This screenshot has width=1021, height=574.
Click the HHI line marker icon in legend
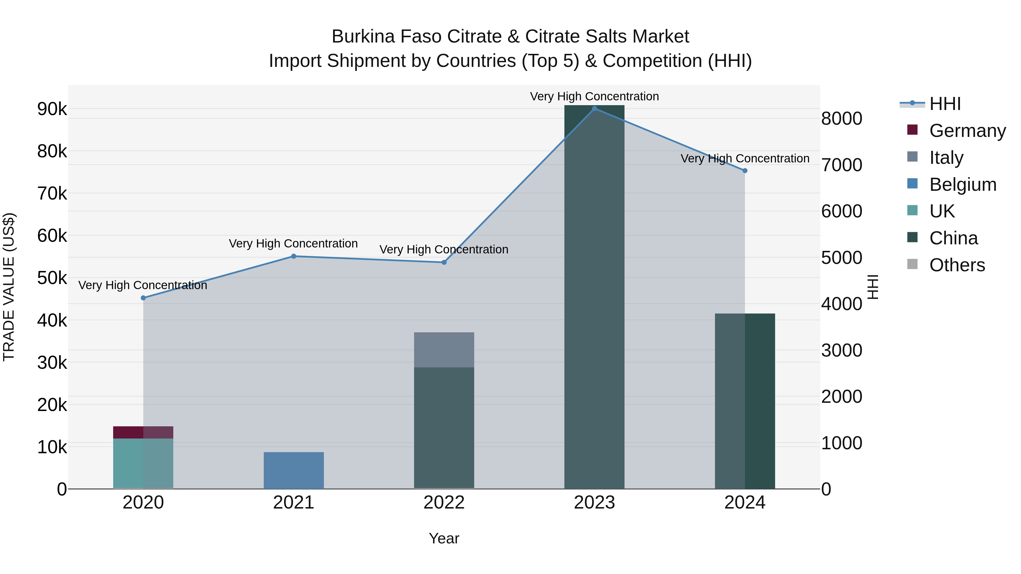click(x=912, y=103)
